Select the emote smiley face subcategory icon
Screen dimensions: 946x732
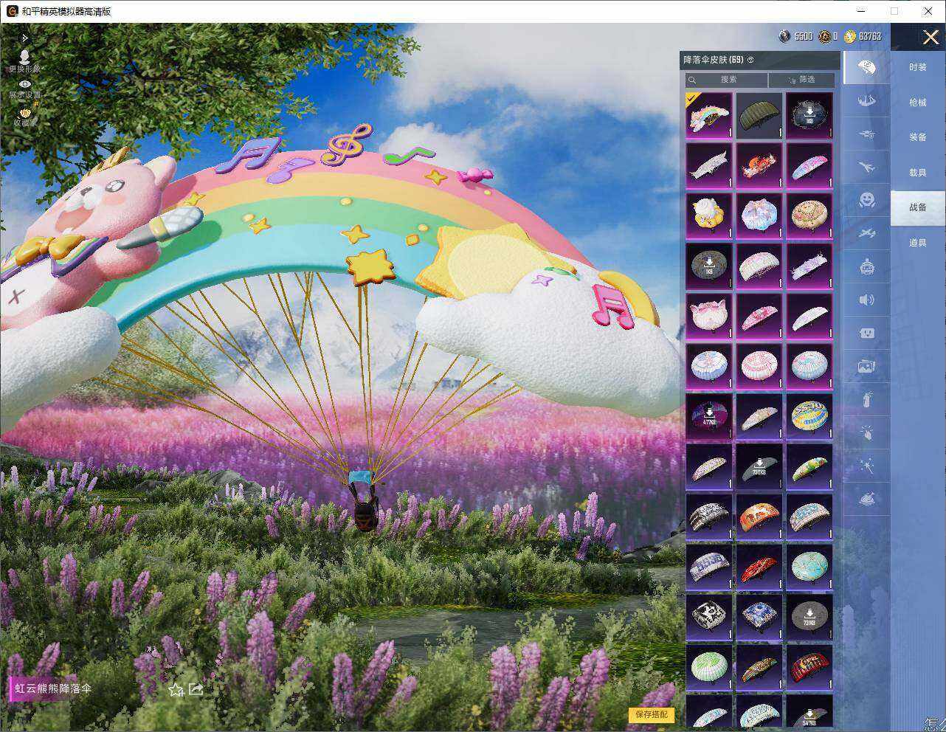(867, 199)
